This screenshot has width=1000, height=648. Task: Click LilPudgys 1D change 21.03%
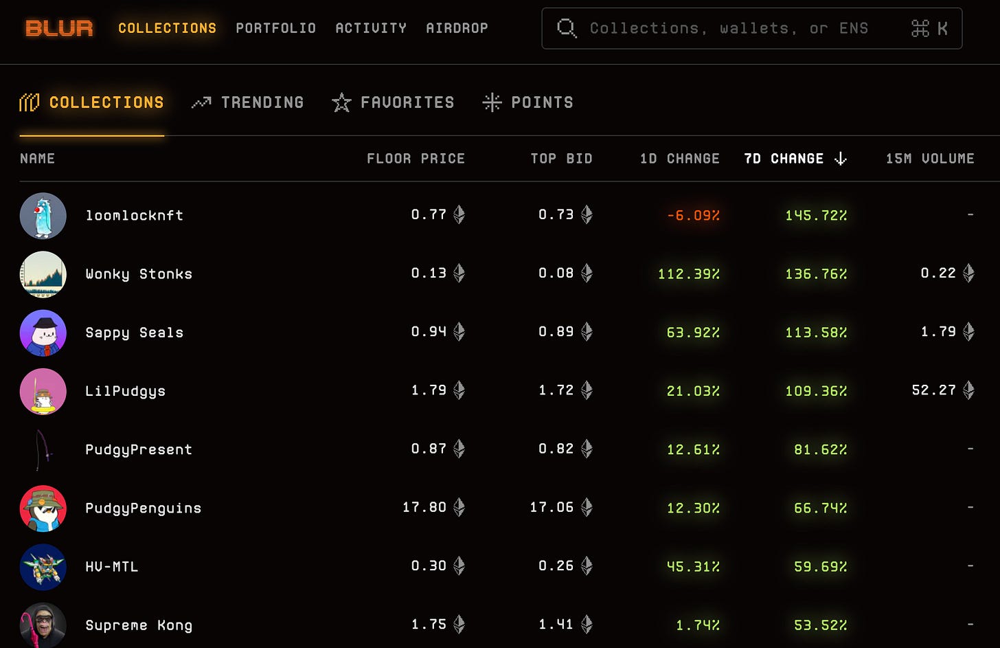pos(693,391)
